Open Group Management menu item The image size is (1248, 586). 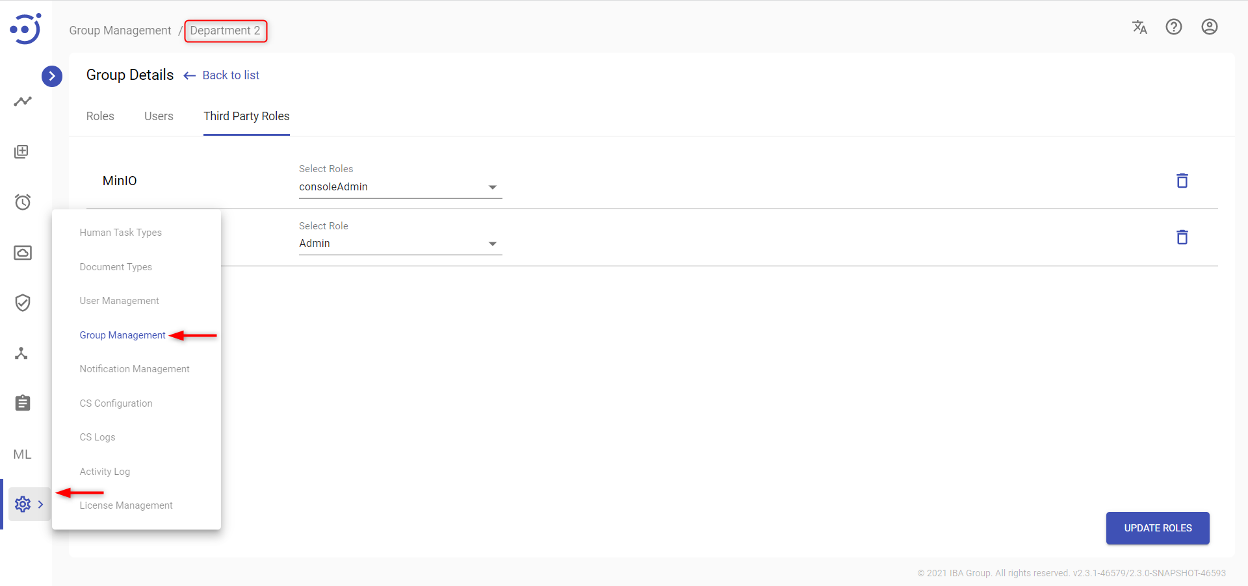[122, 335]
